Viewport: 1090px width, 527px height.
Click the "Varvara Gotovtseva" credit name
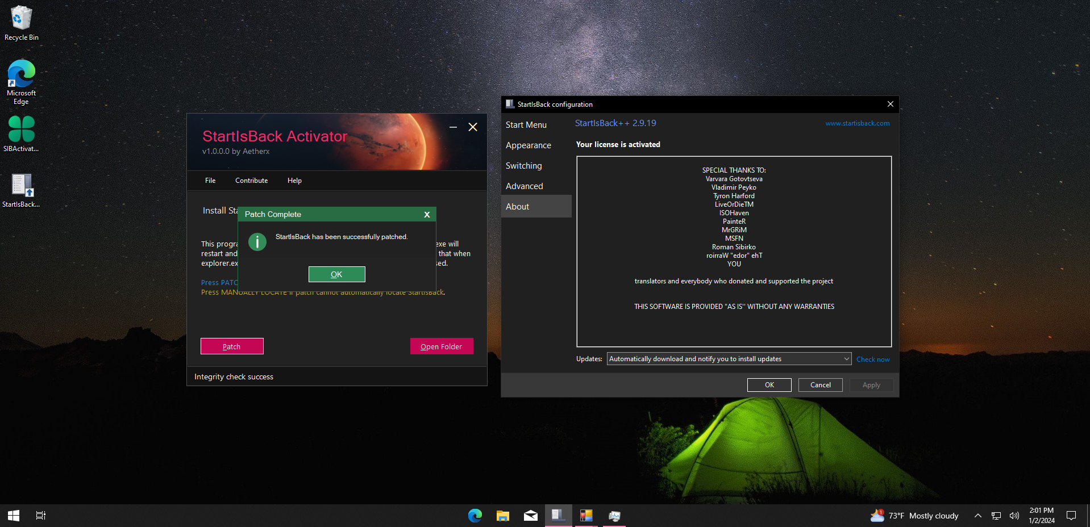point(734,179)
